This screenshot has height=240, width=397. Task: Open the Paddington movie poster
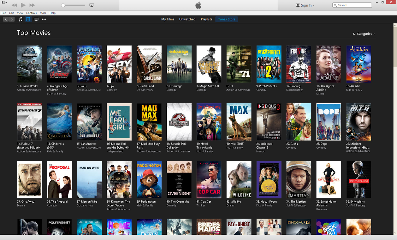click(149, 180)
